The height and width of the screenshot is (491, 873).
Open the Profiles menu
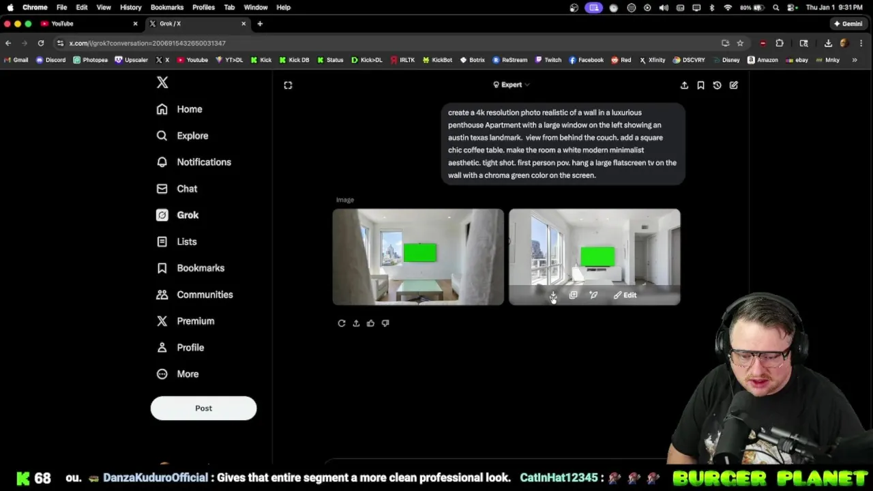(203, 8)
